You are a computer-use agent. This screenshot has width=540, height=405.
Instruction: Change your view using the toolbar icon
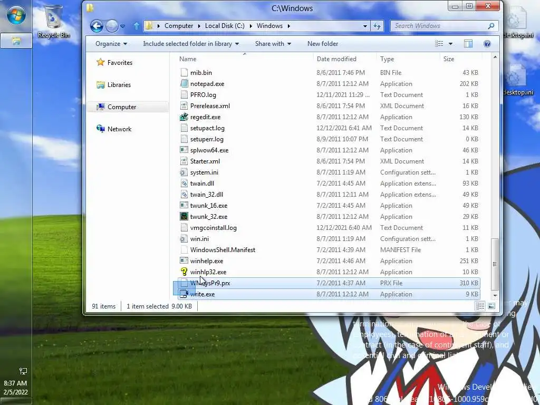[439, 44]
